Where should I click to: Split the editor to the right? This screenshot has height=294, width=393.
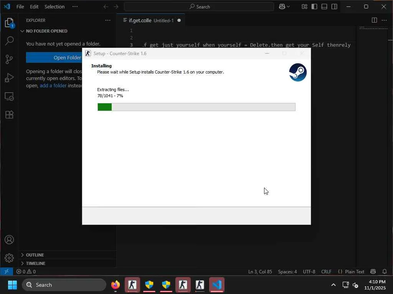click(x=374, y=20)
